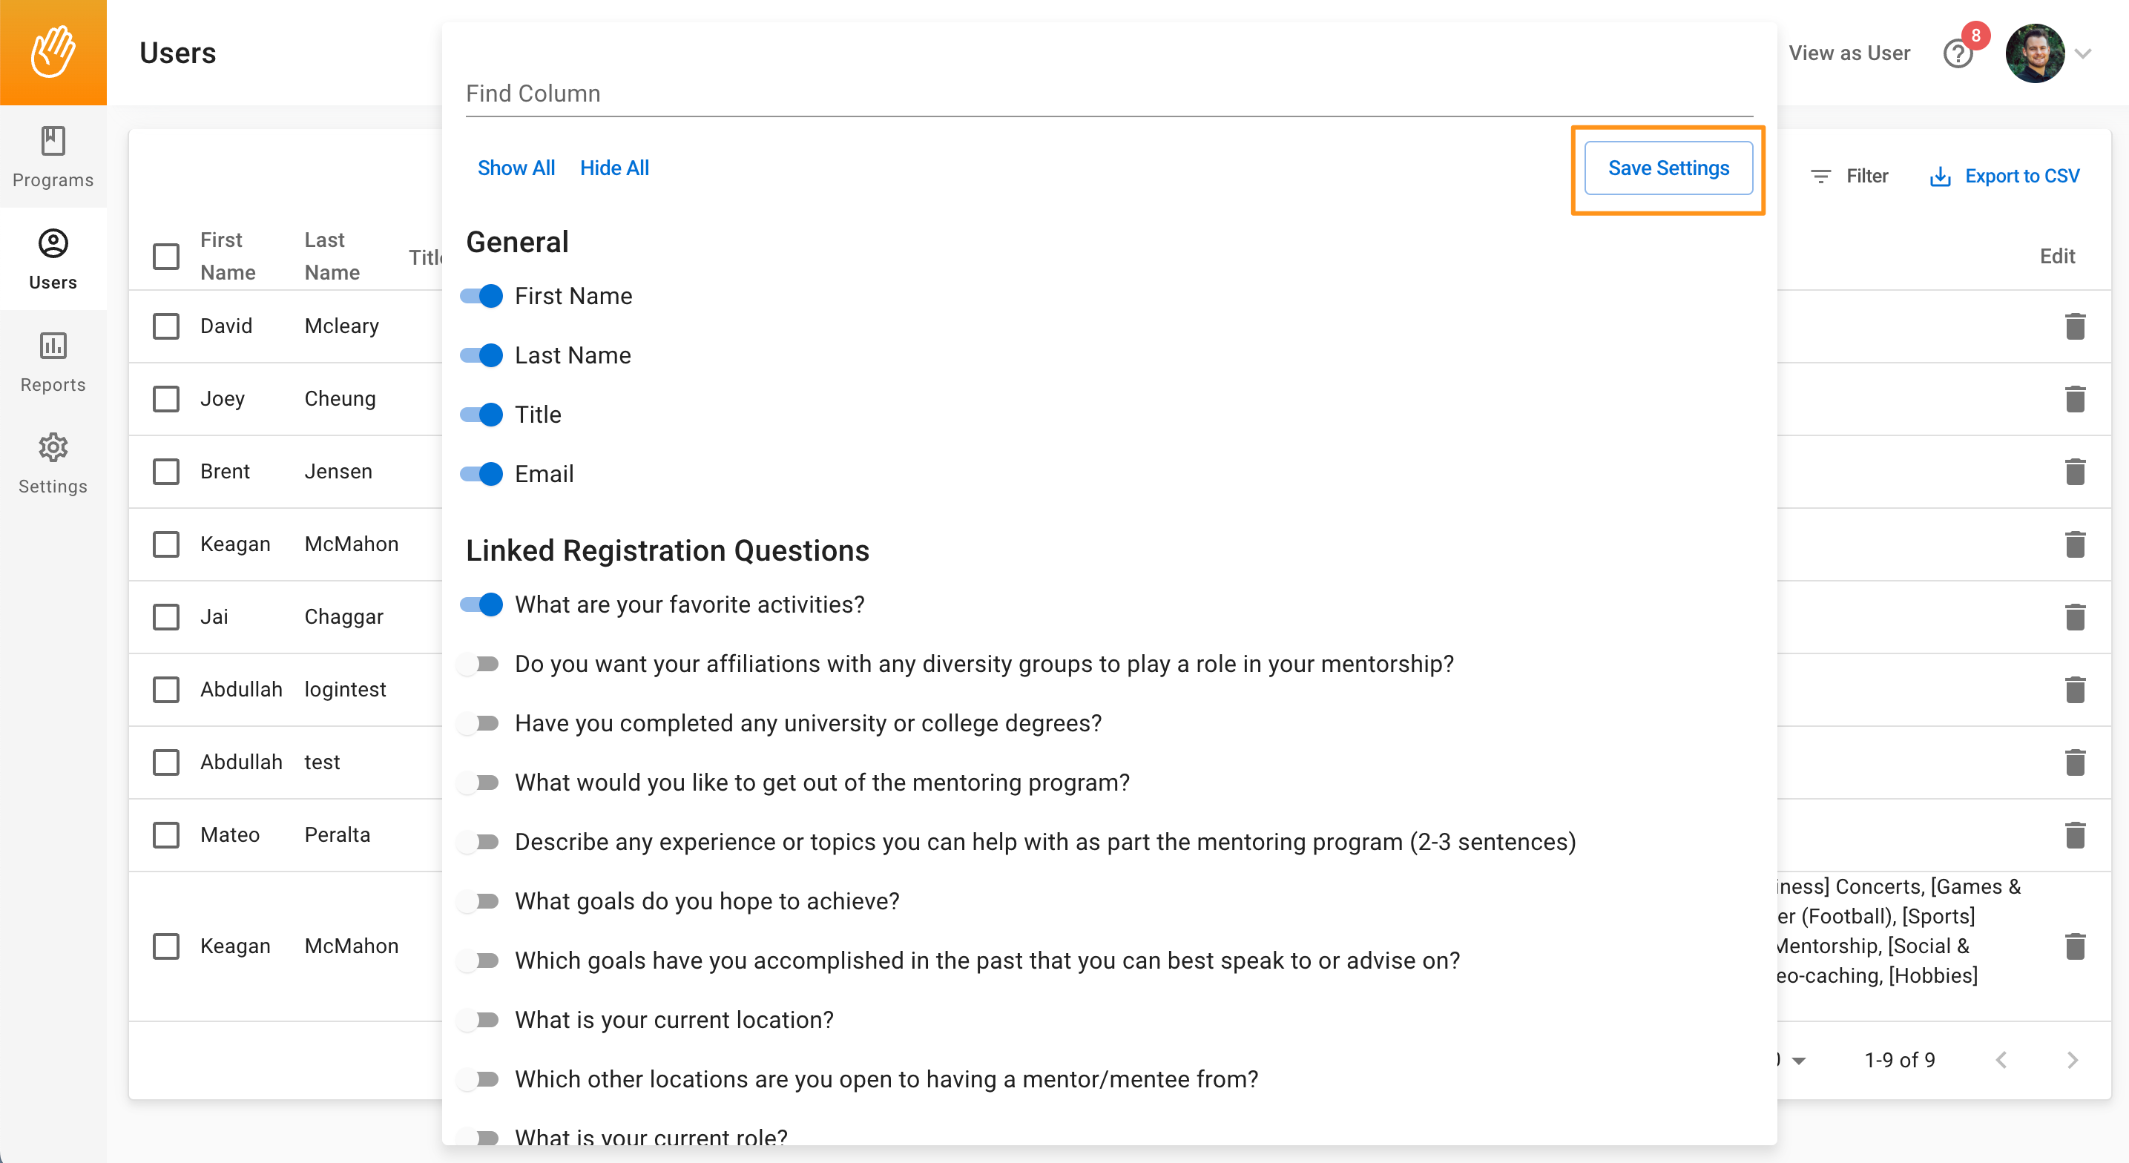This screenshot has width=2129, height=1163.
Task: Delete David Mcleary using trash icon
Action: (x=2074, y=326)
